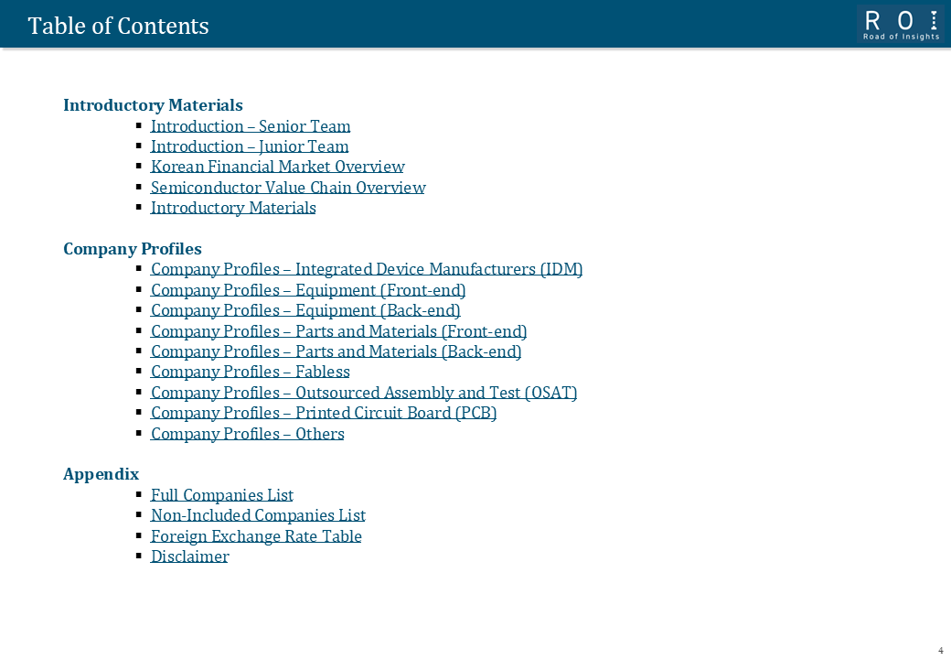Click the ROI Road of Insights logo
951x659 pixels.
(x=901, y=25)
